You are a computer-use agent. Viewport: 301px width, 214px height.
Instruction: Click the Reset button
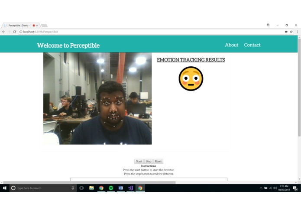click(158, 162)
